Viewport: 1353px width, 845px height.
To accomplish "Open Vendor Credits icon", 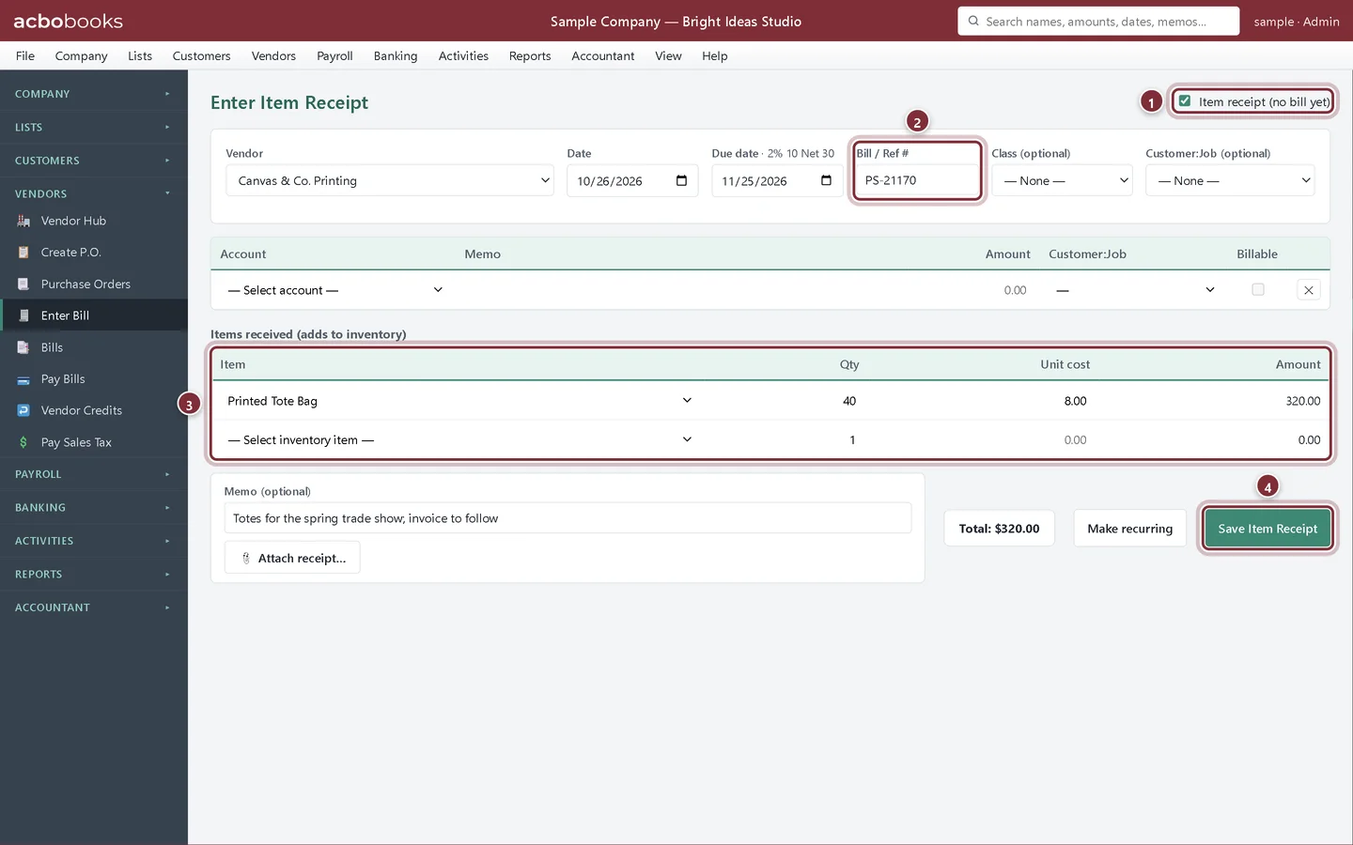I will pyautogui.click(x=23, y=410).
